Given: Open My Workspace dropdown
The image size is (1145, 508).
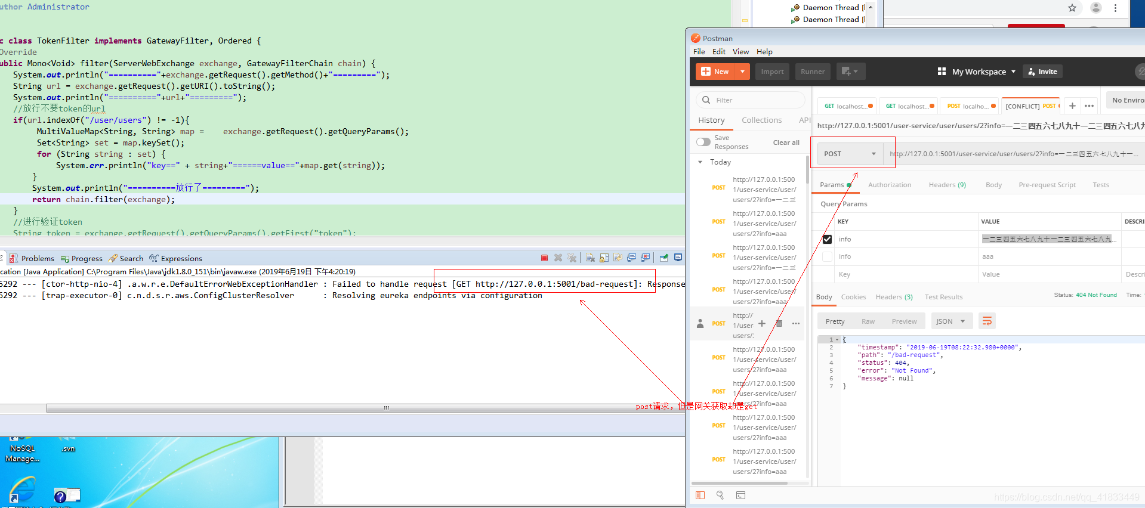Looking at the screenshot, I should (x=983, y=72).
